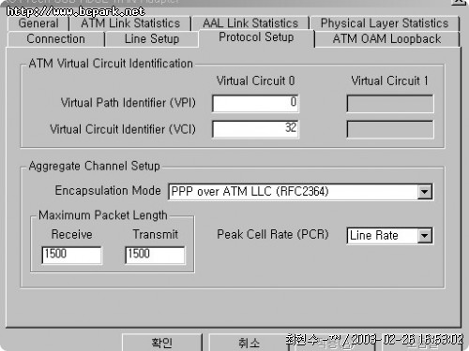Click the Maximum Packet Length group label
The image size is (469, 351).
tap(103, 215)
